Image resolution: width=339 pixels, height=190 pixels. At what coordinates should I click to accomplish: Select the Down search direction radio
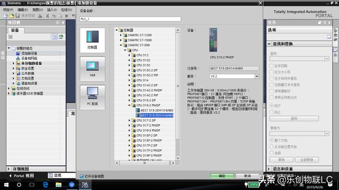[272, 106]
